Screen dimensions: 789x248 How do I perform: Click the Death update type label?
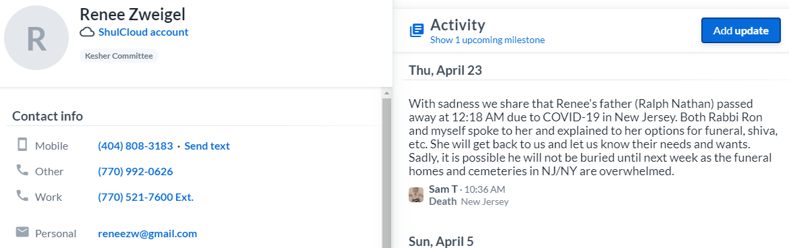pyautogui.click(x=443, y=201)
